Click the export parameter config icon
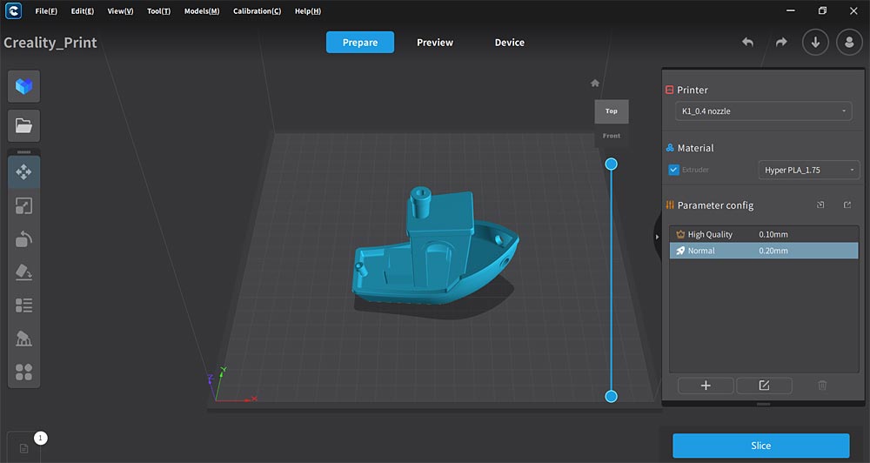This screenshot has width=870, height=463. coord(847,205)
